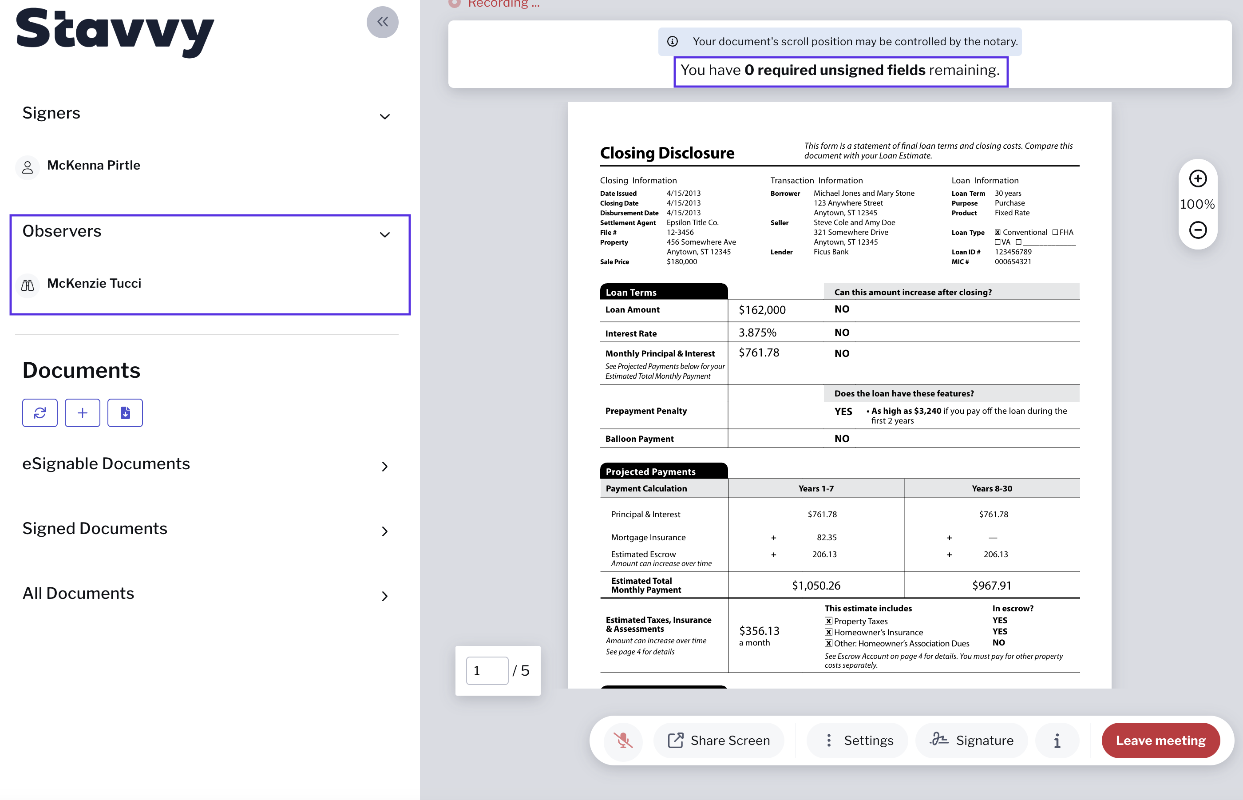Click the $967.91 payment for Years 8-30

tap(992, 586)
